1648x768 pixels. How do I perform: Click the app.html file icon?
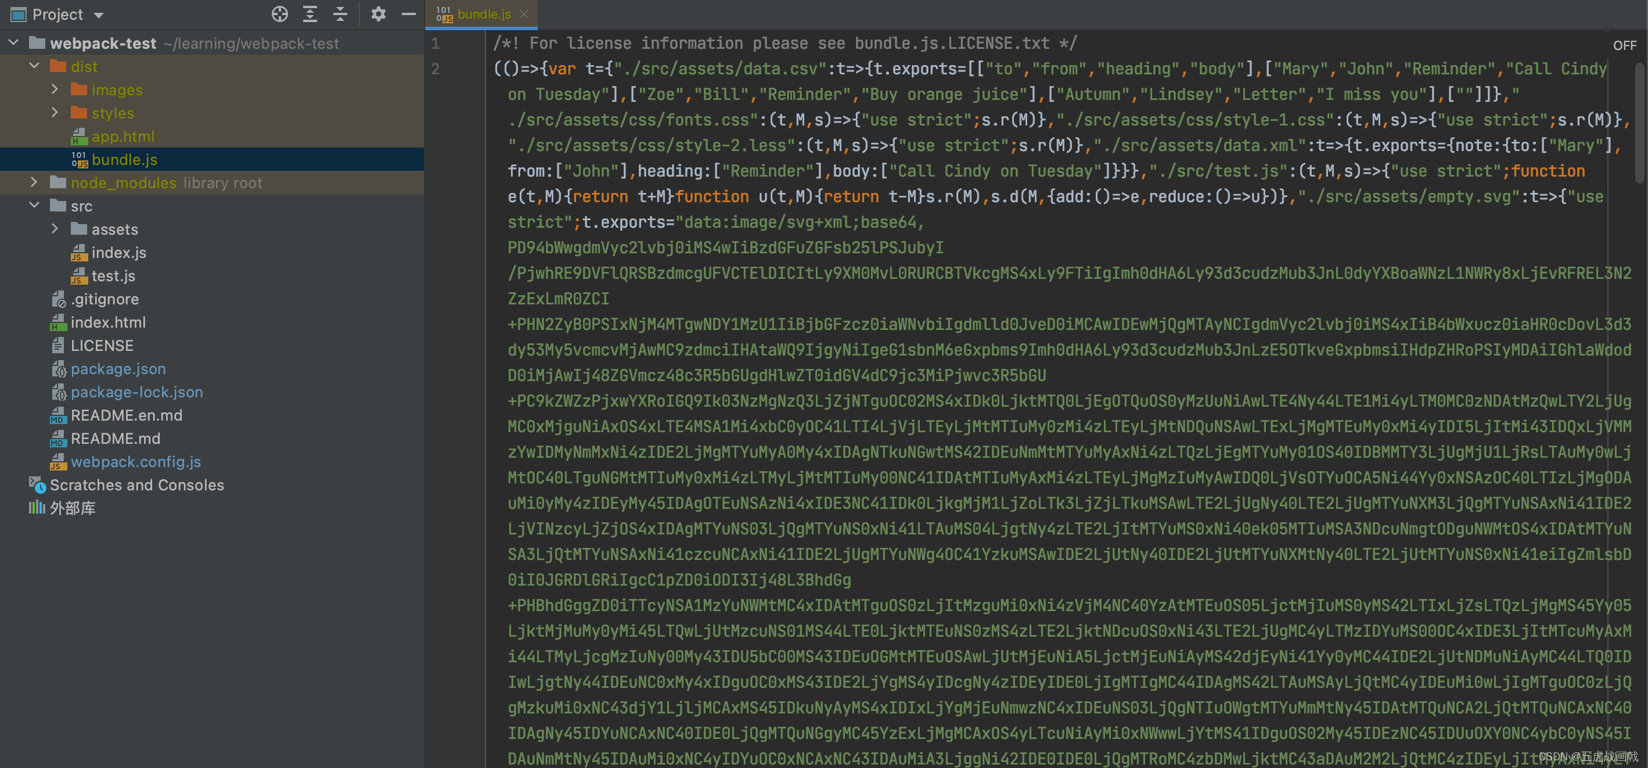pyautogui.click(x=79, y=137)
